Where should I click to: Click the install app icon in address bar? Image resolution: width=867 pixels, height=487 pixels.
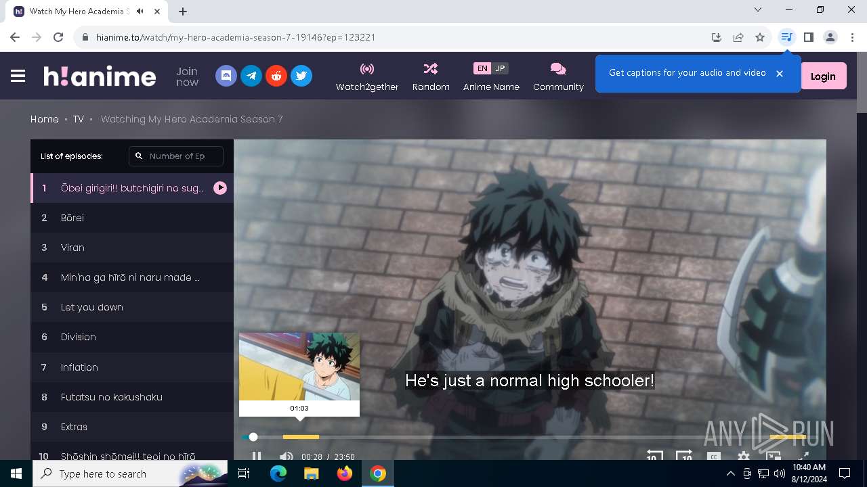717,37
